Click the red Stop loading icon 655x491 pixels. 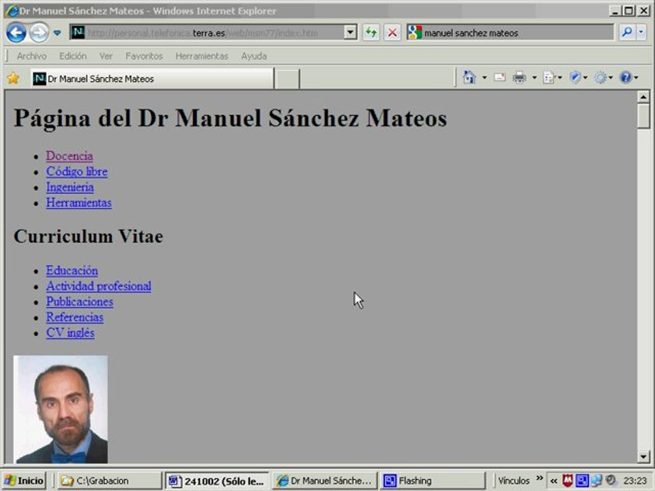pyautogui.click(x=392, y=32)
